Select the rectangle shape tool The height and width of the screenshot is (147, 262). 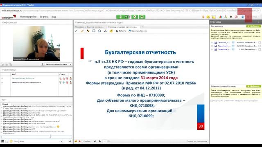(94, 31)
